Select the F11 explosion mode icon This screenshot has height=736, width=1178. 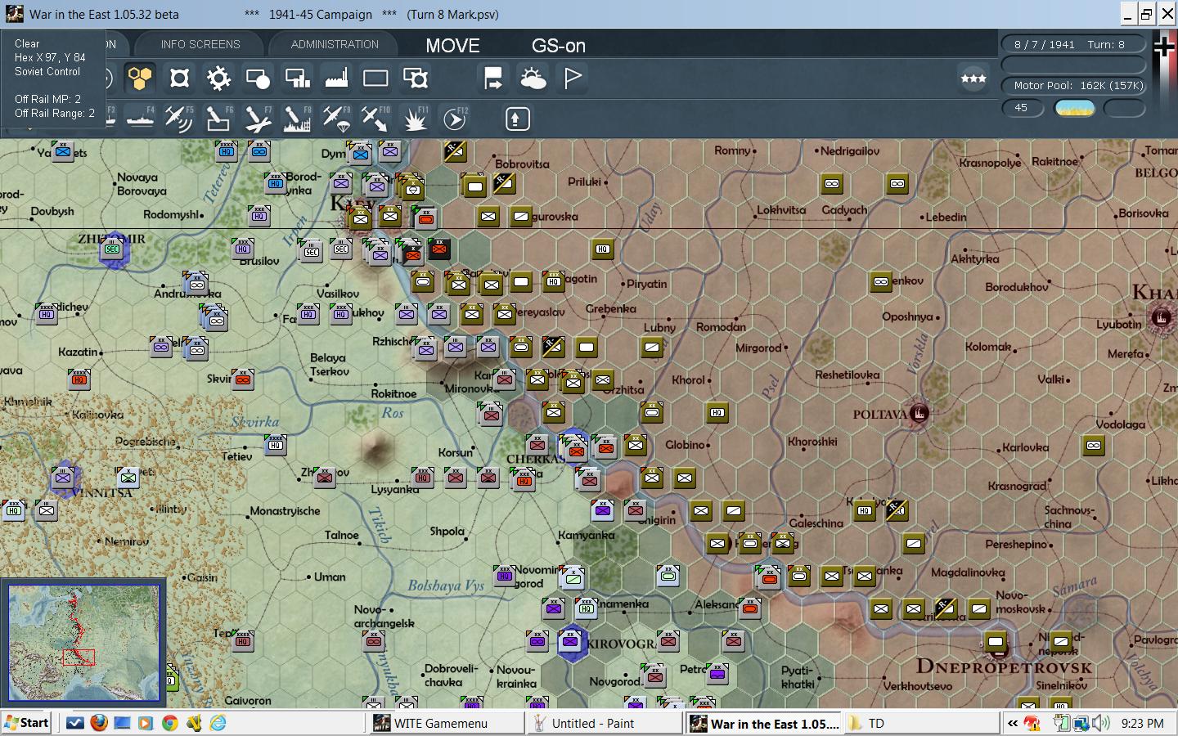[416, 119]
